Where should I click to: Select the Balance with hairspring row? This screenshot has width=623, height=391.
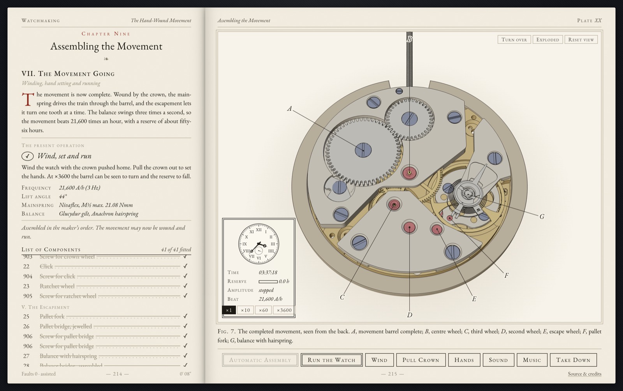coord(106,356)
